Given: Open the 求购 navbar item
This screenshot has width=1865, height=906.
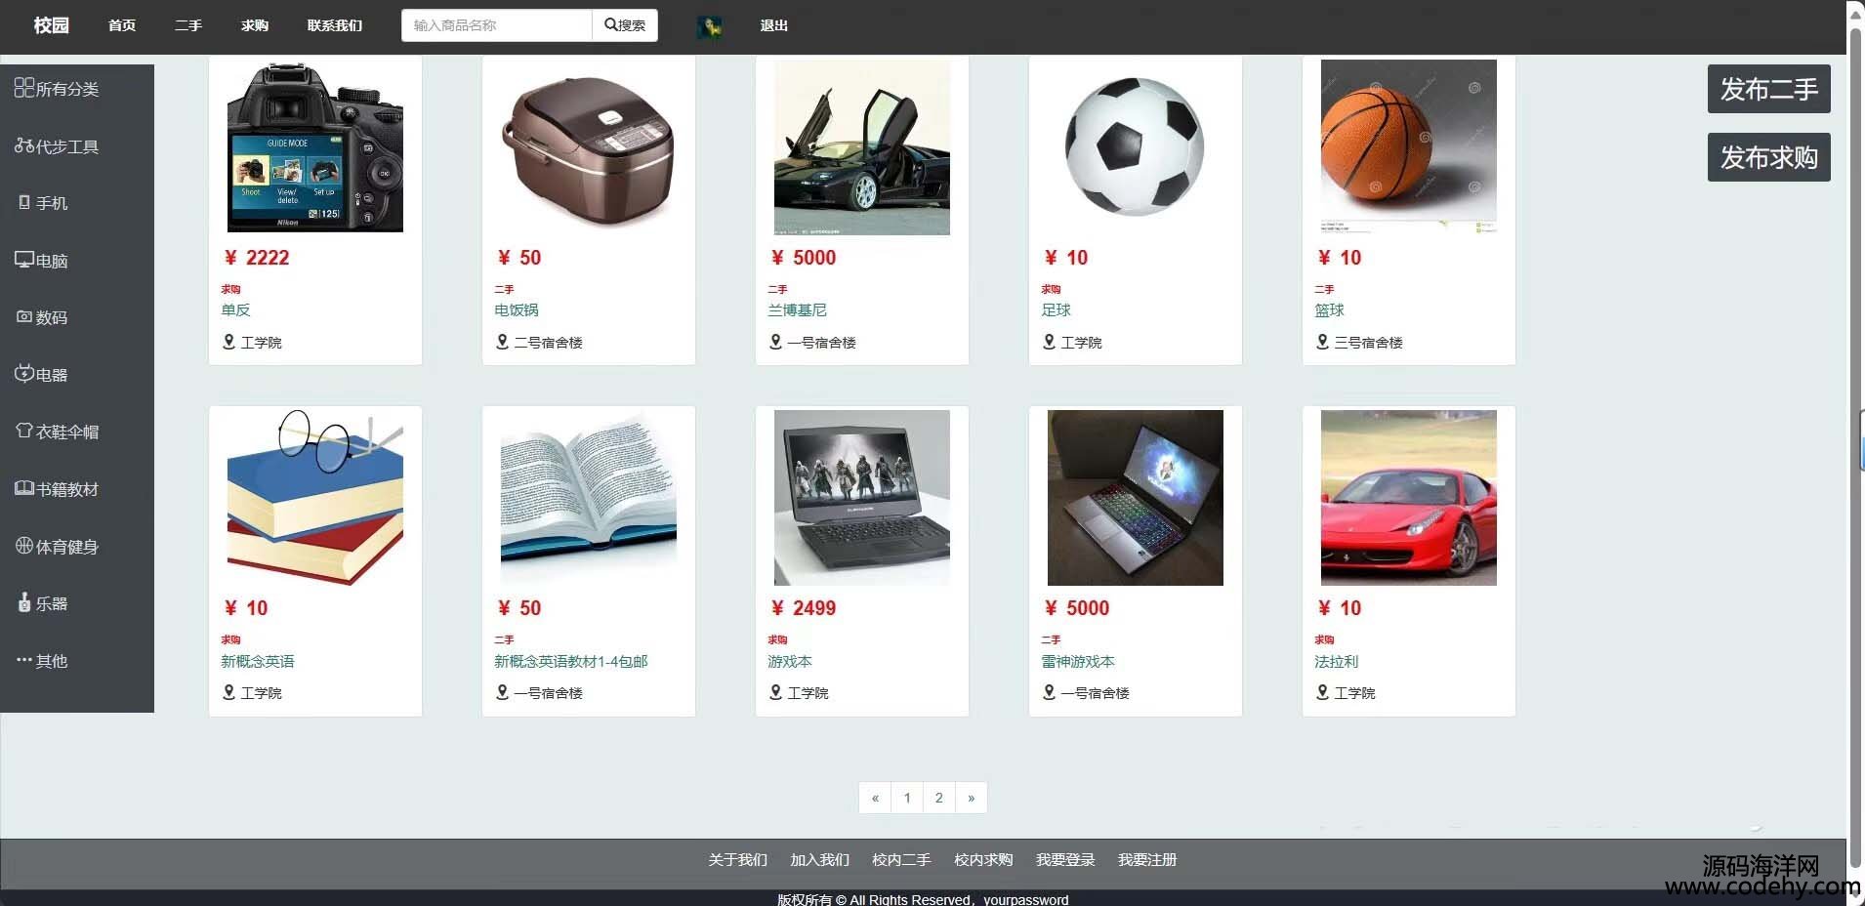Looking at the screenshot, I should click(x=255, y=25).
